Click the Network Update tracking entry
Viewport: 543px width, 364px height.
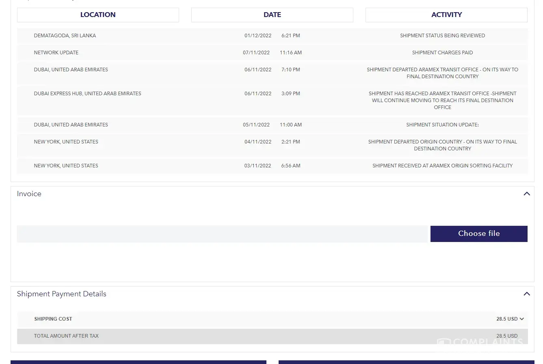(x=56, y=53)
